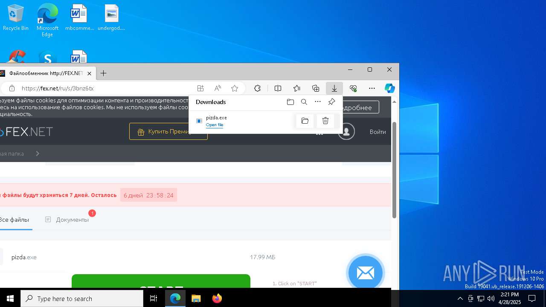
Task: Close the Файлообменник FEX.NET tab
Action: click(89, 73)
